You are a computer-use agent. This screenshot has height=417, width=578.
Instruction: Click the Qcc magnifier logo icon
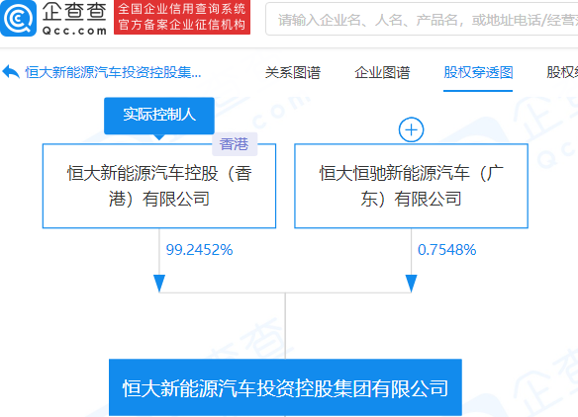18,18
